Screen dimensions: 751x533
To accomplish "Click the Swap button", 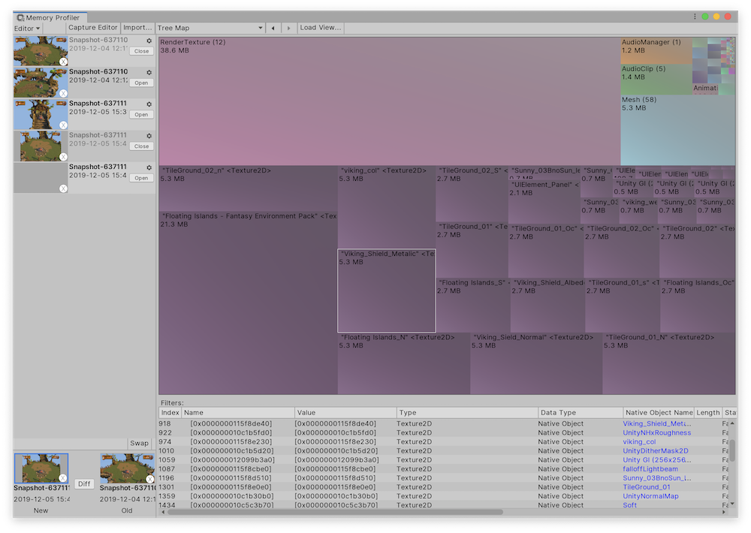I will point(139,444).
